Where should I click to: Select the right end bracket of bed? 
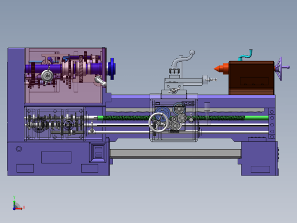(272, 124)
